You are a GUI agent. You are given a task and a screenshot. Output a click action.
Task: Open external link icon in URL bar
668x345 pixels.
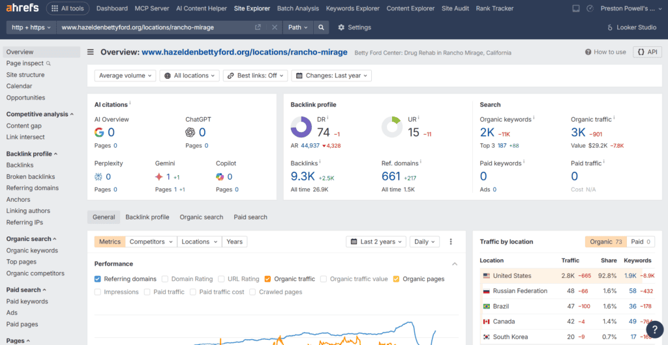tap(258, 27)
